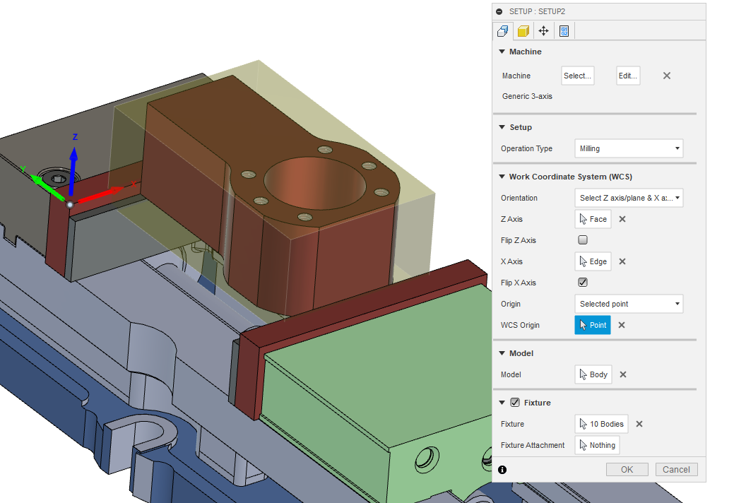
Task: Remove the machine selection using its X icon
Action: [x=666, y=76]
